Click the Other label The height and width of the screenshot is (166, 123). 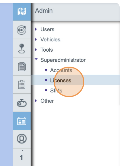tap(47, 101)
